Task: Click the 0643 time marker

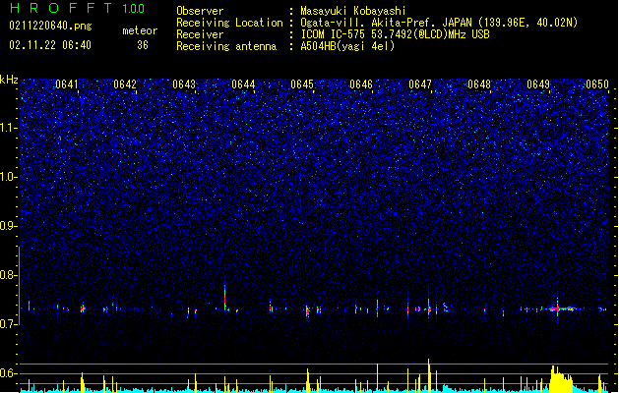Action: (x=184, y=84)
